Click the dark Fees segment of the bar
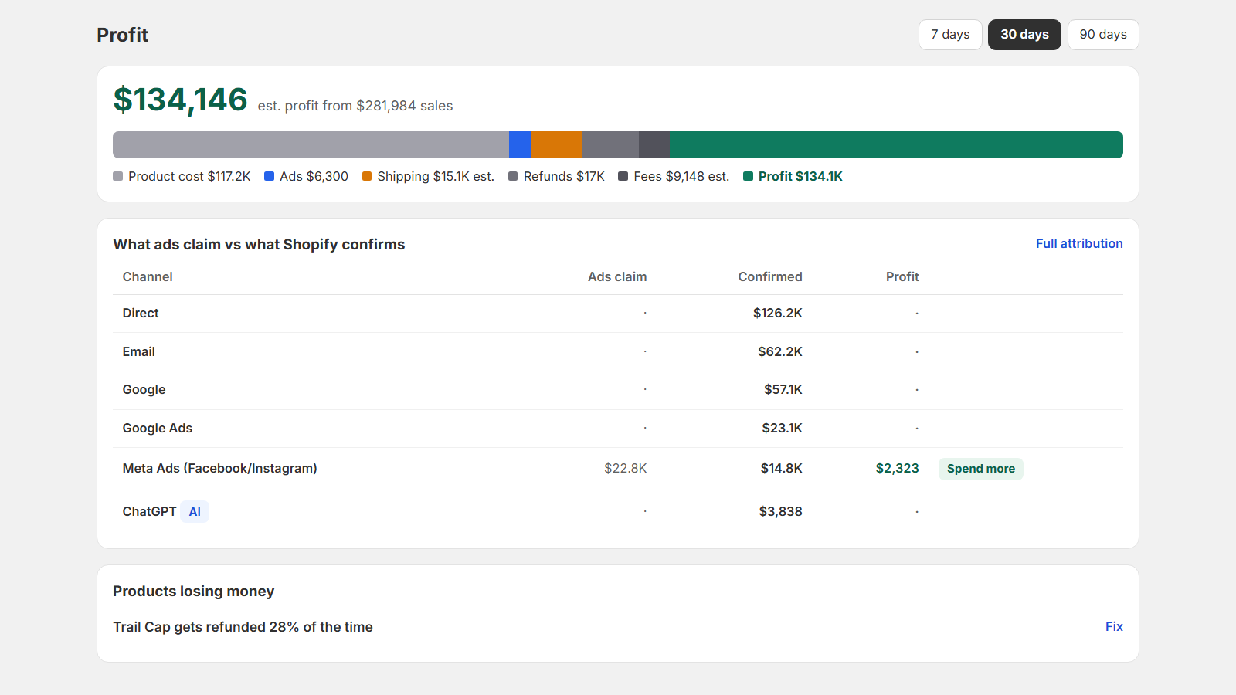 click(654, 145)
